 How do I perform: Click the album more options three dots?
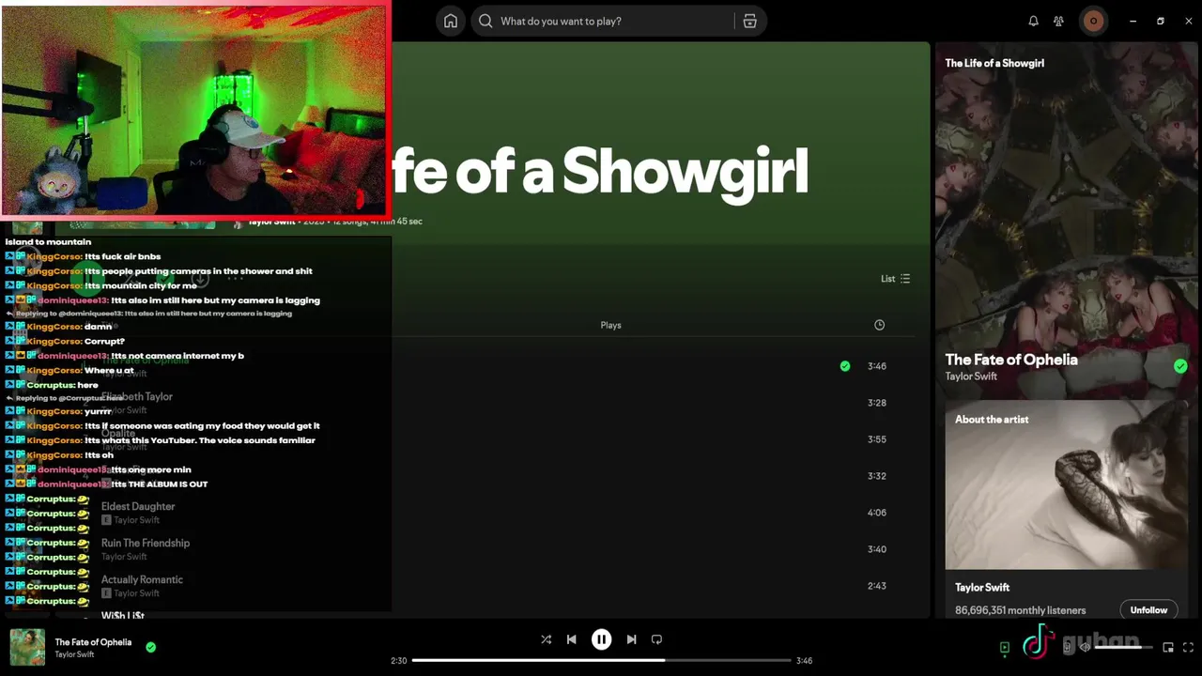pos(235,279)
